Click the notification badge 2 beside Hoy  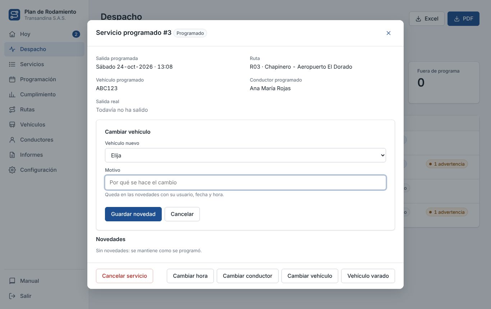click(76, 34)
